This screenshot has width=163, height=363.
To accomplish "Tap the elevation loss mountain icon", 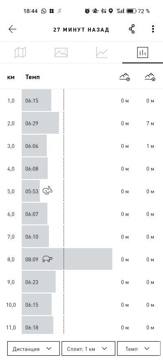I will (x=150, y=77).
